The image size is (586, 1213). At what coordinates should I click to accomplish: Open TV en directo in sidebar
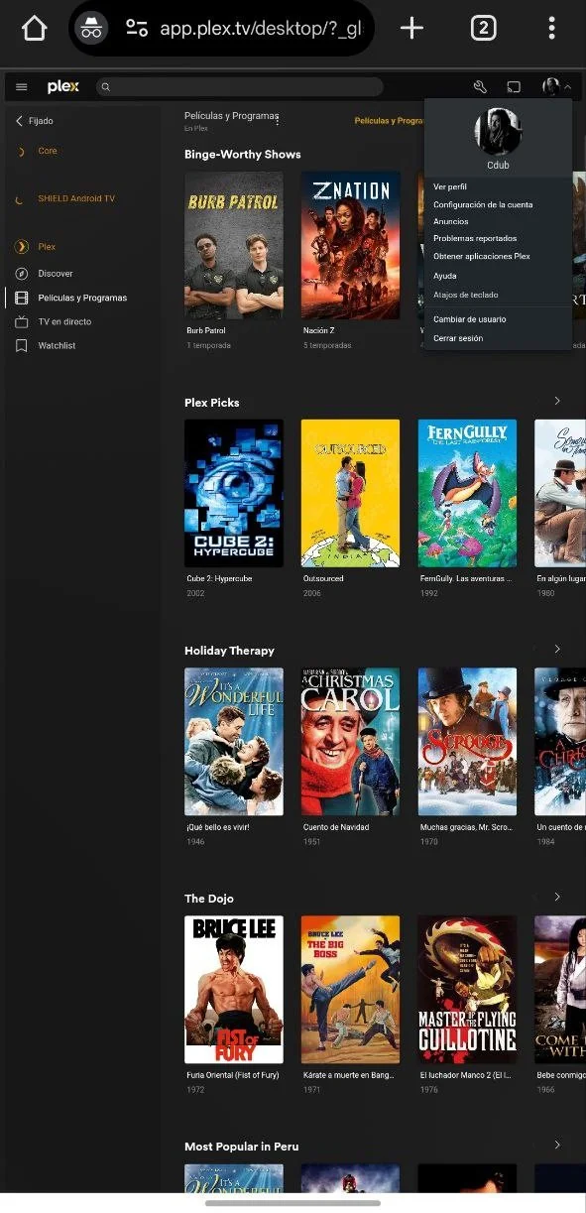point(64,321)
